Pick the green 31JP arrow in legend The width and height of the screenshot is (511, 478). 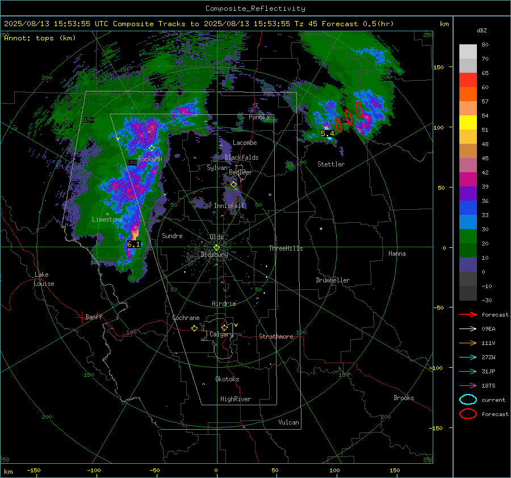click(468, 371)
